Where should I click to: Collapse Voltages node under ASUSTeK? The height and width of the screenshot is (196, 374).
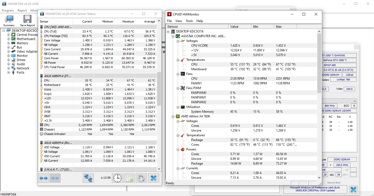tap(178, 41)
